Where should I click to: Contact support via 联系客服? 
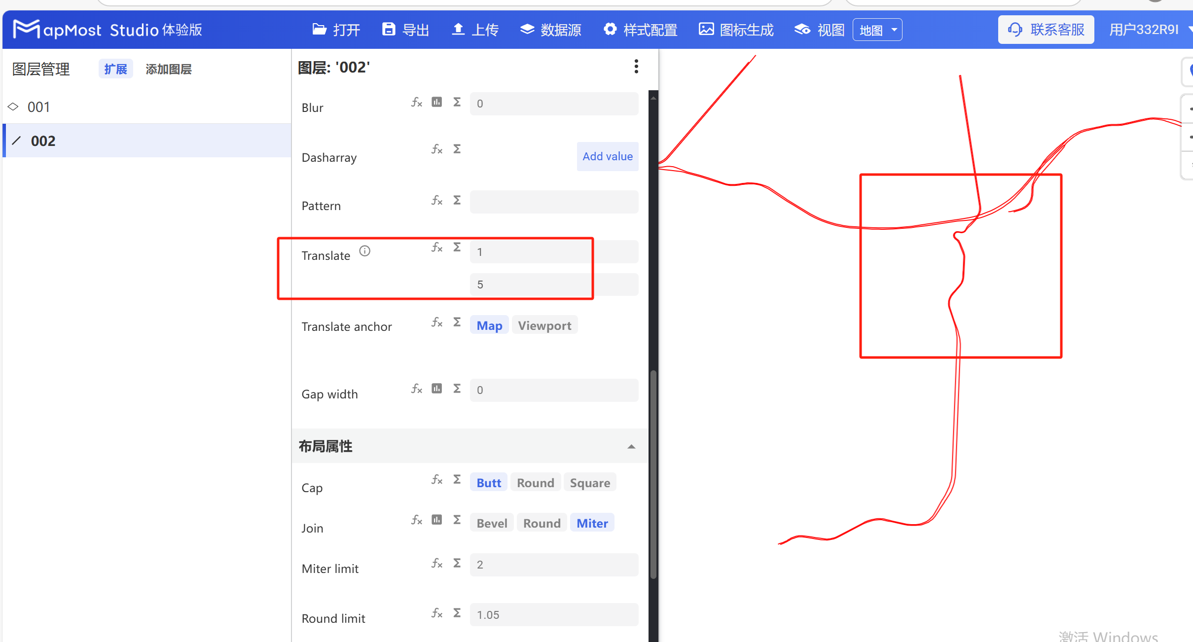pyautogui.click(x=1046, y=30)
